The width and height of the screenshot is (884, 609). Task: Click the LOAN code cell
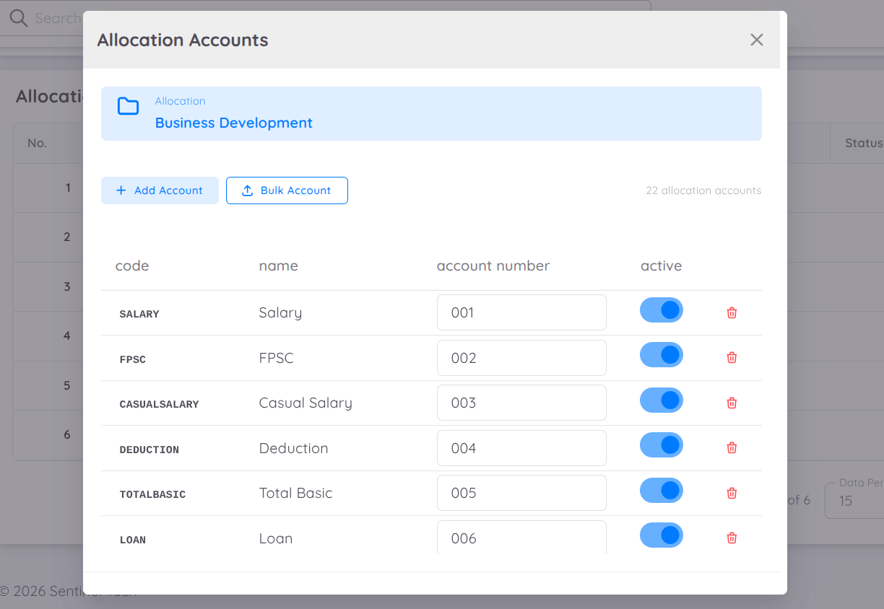133,540
